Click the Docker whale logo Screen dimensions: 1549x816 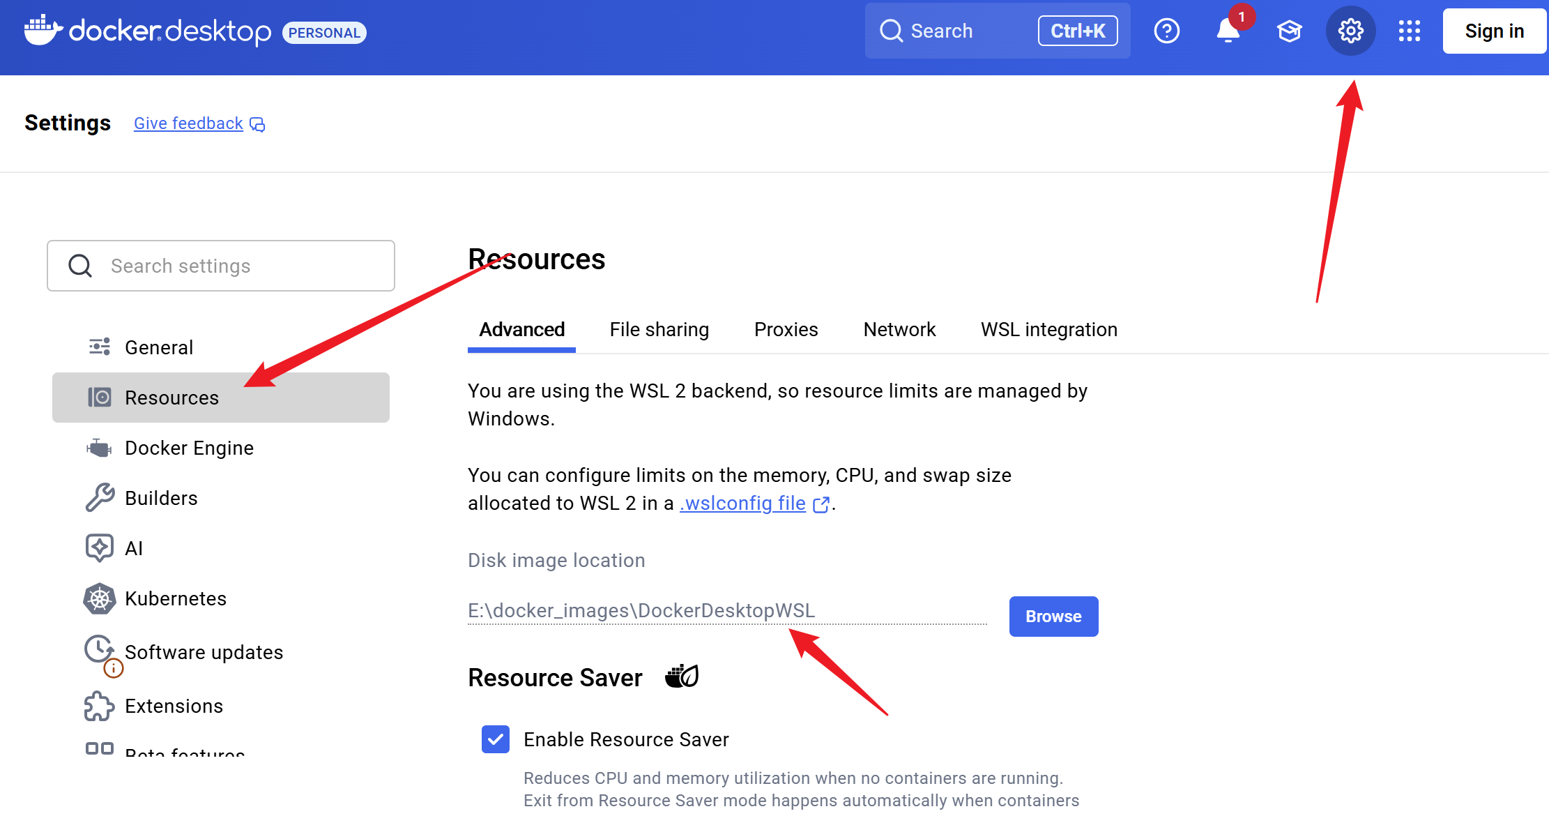[x=43, y=30]
